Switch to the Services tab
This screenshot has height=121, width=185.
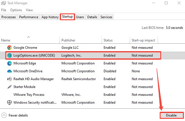click(106, 17)
